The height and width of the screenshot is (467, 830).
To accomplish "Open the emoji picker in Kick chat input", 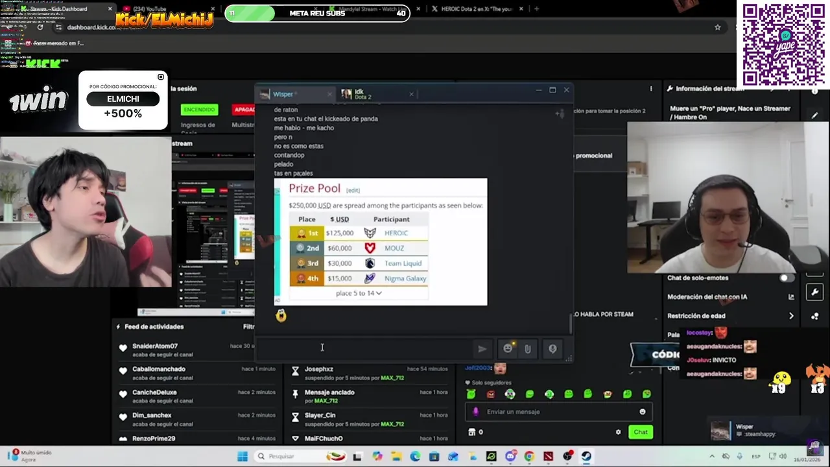I will point(643,411).
